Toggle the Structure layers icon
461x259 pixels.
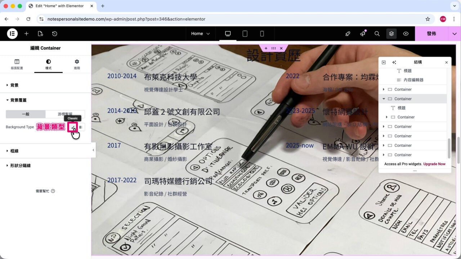(x=391, y=33)
